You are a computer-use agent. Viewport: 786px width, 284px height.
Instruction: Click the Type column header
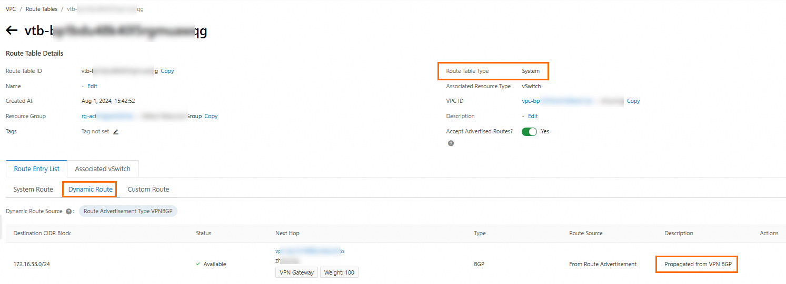(480, 233)
